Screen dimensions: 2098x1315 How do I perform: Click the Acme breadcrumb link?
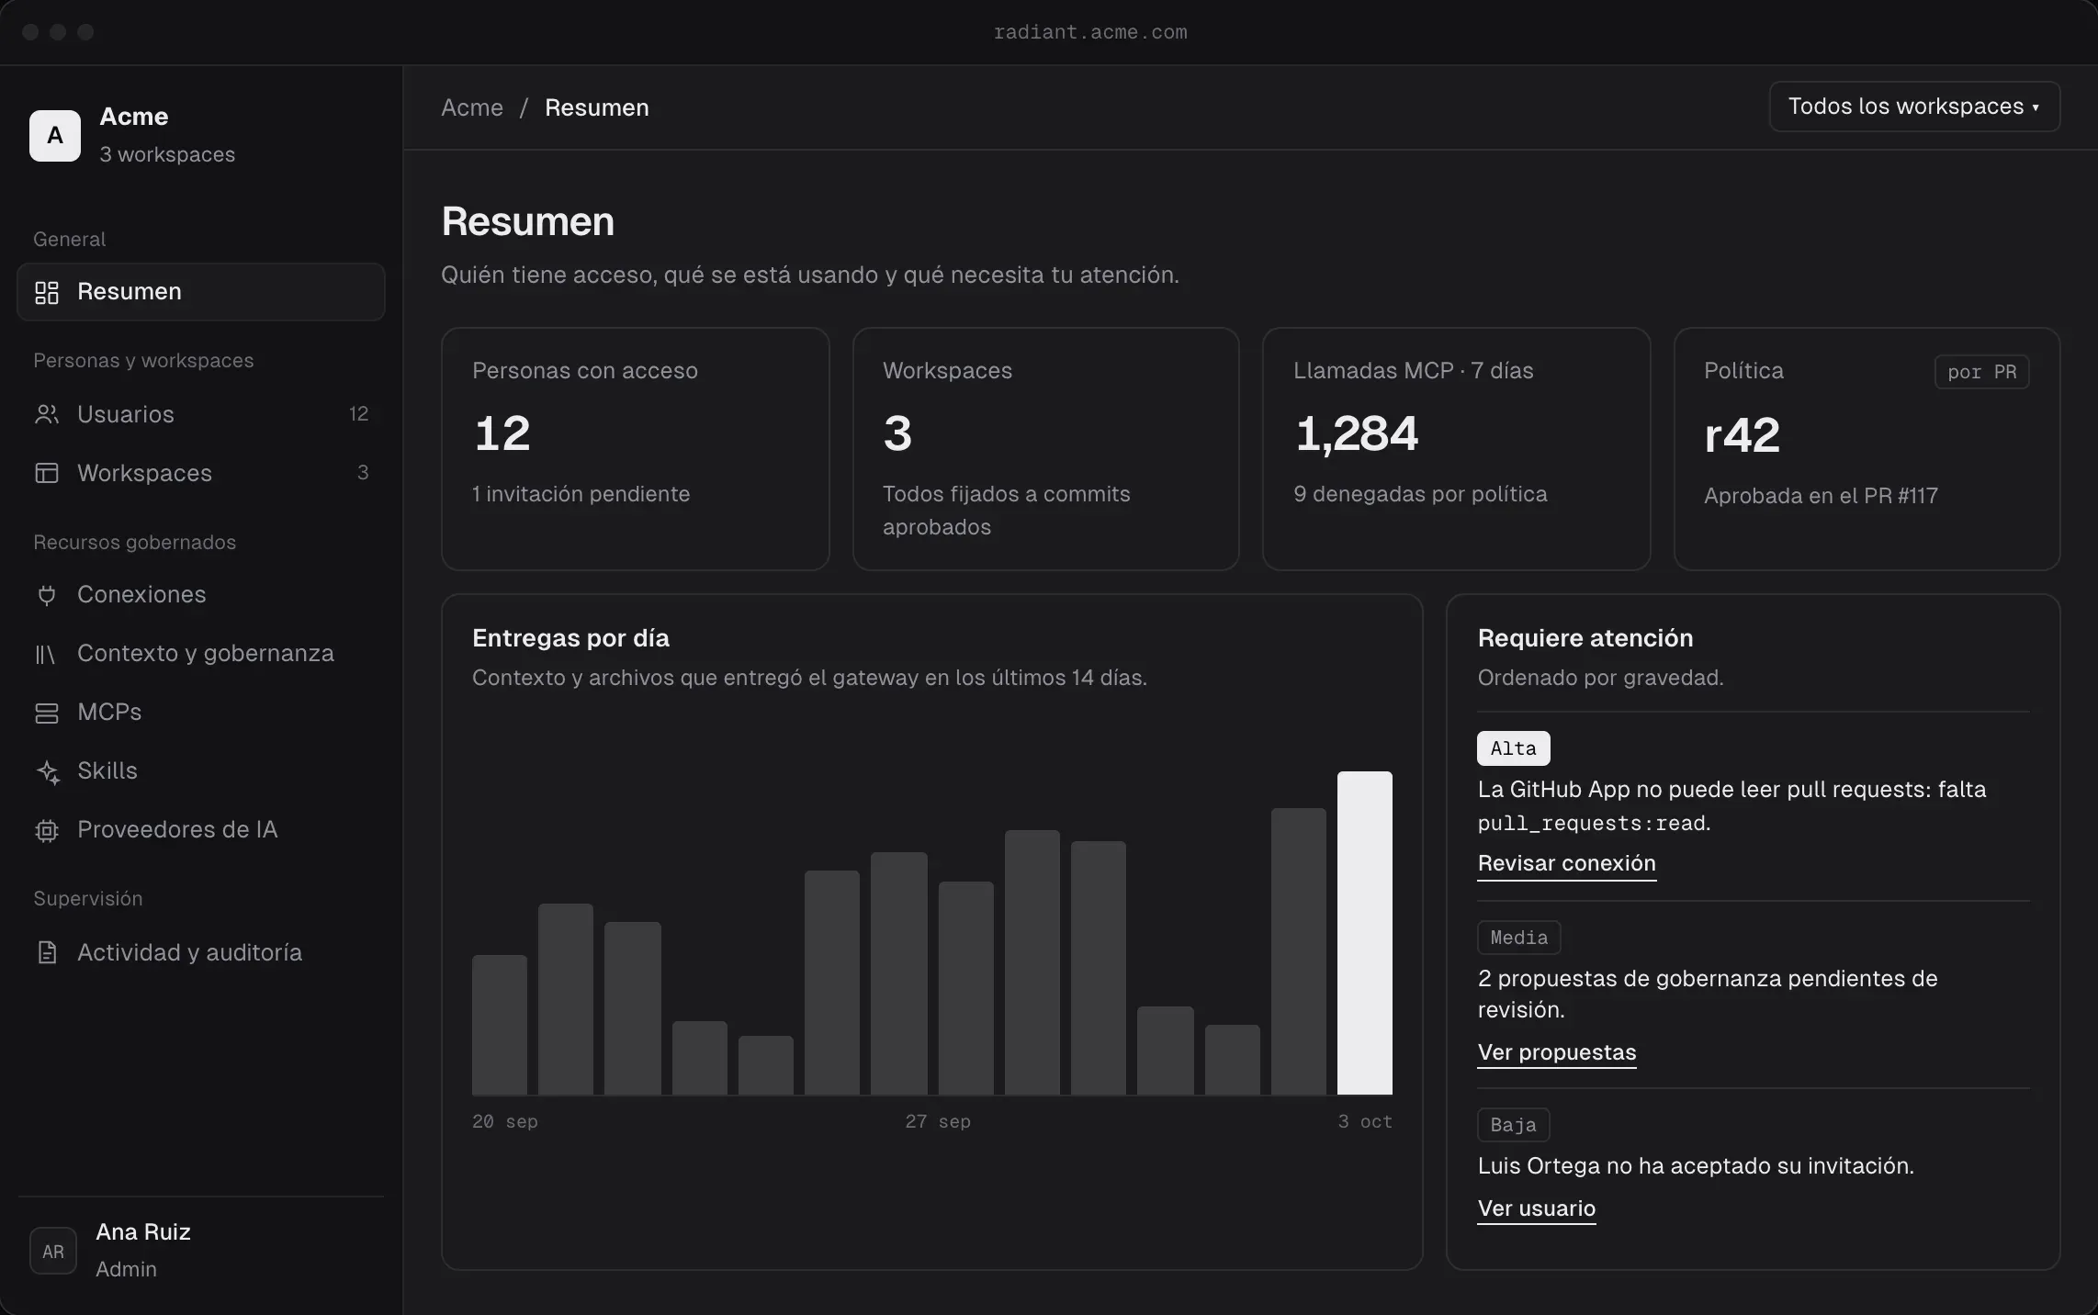point(472,107)
